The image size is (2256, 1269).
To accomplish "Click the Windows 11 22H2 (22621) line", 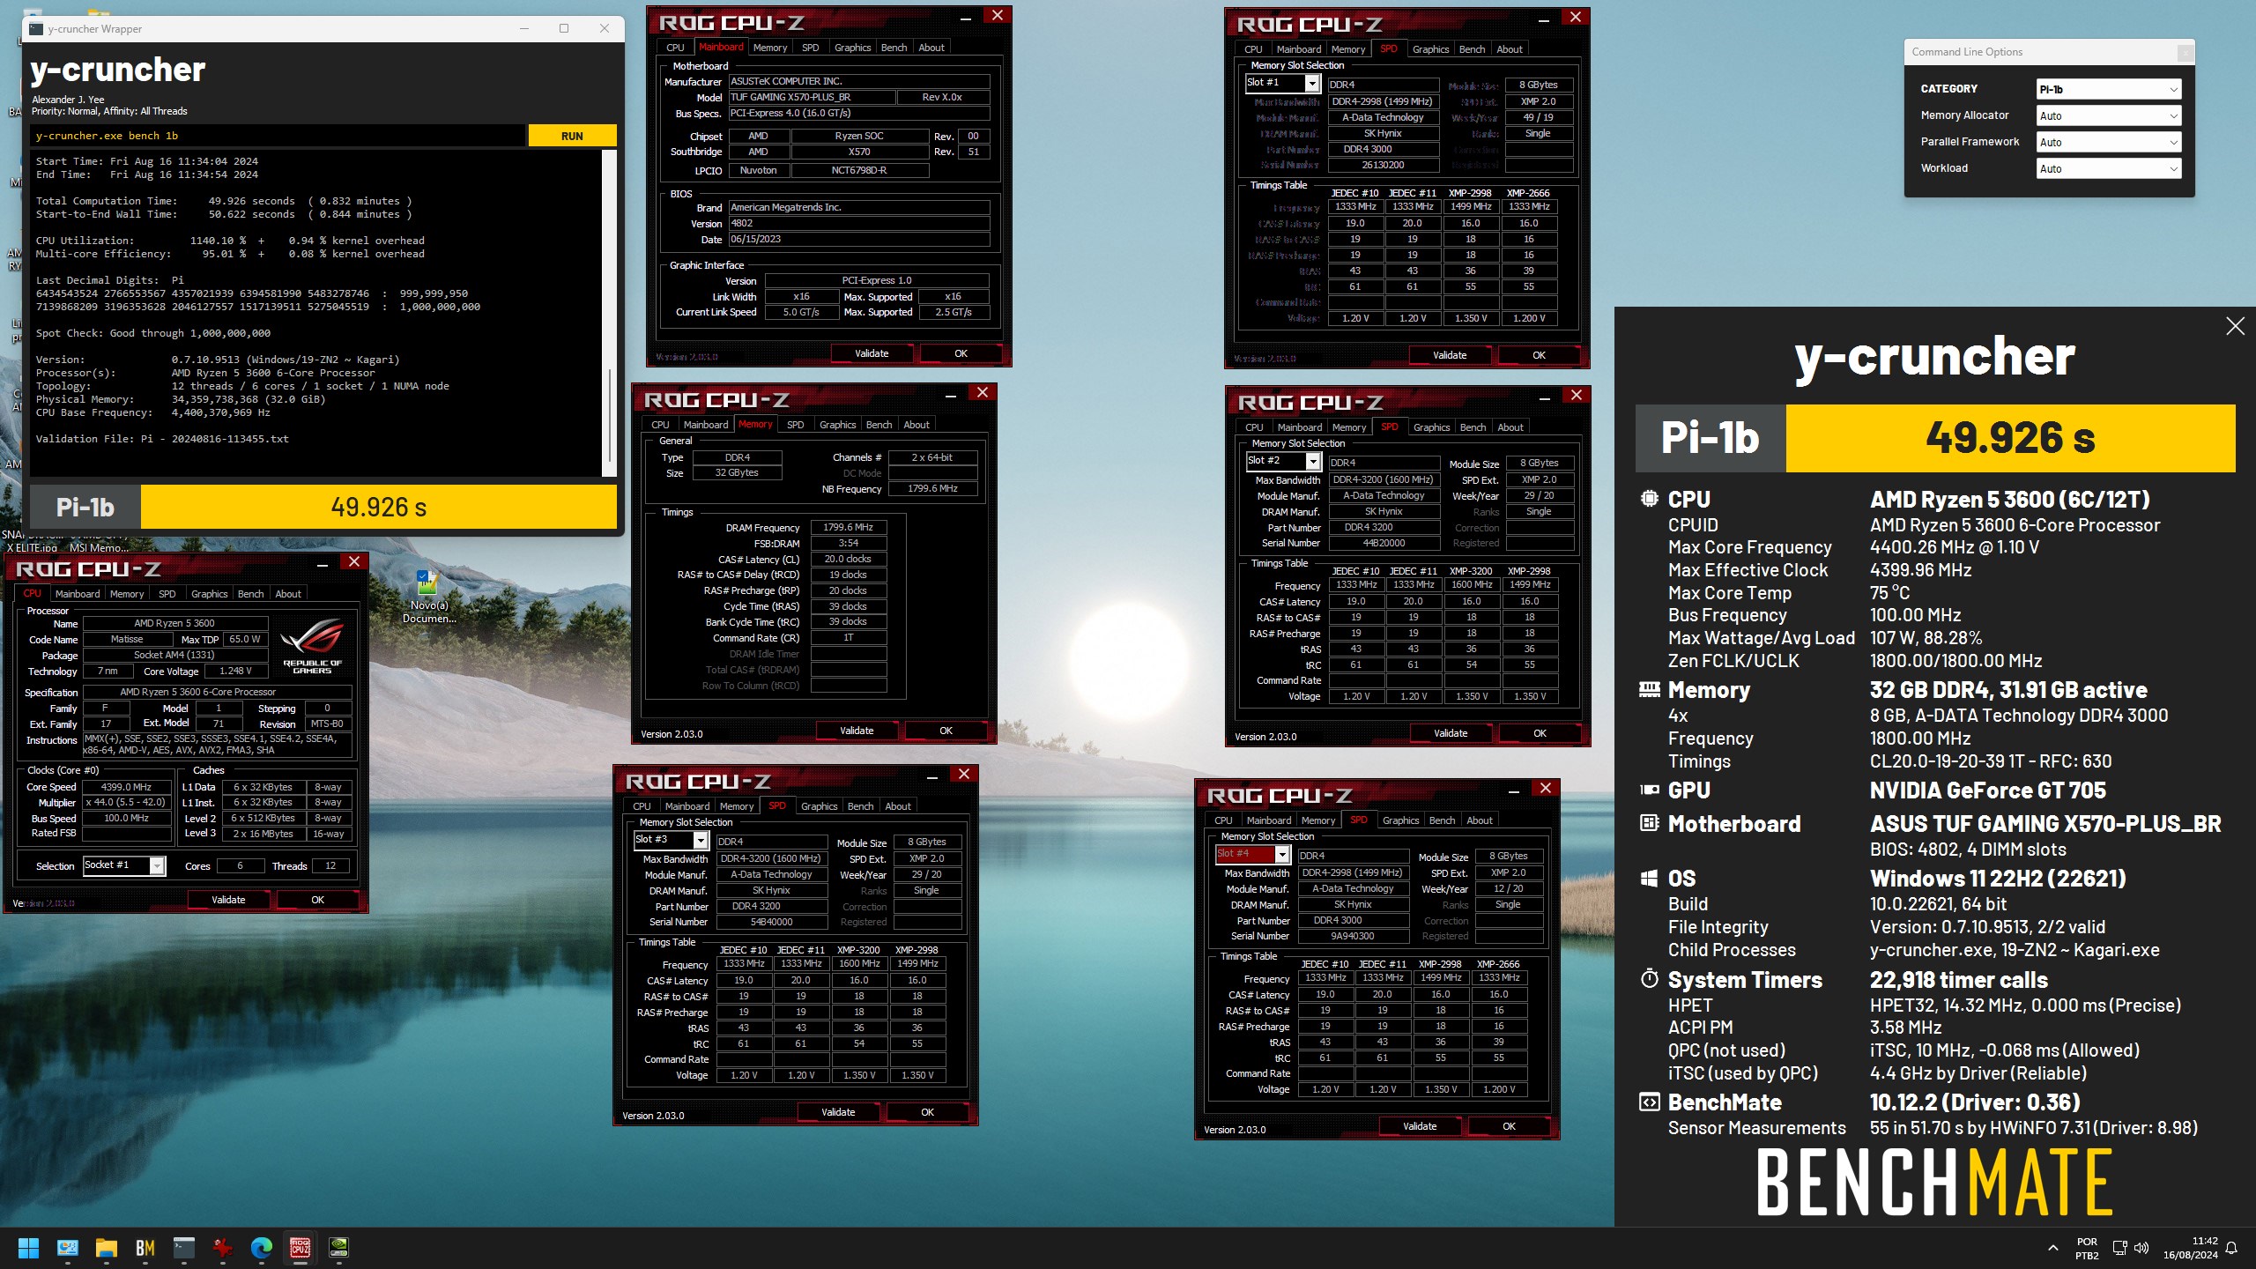I will click(x=1998, y=879).
